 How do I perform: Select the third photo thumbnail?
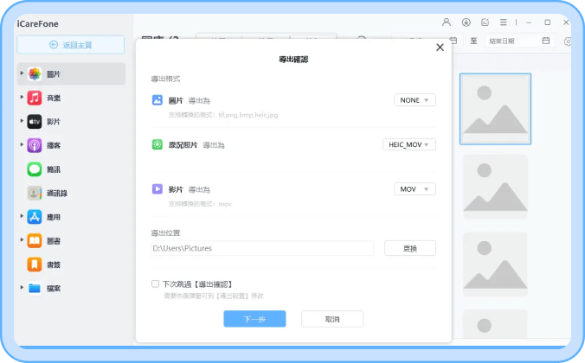click(x=496, y=264)
